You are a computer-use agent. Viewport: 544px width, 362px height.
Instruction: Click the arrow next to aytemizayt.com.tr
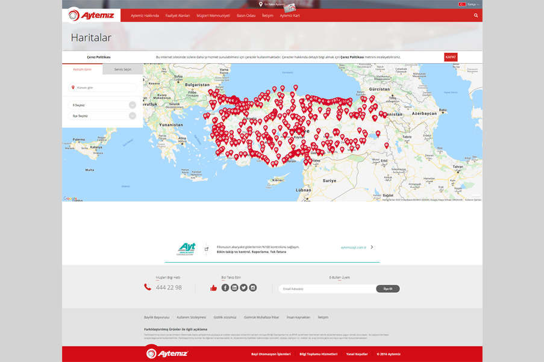tap(372, 247)
